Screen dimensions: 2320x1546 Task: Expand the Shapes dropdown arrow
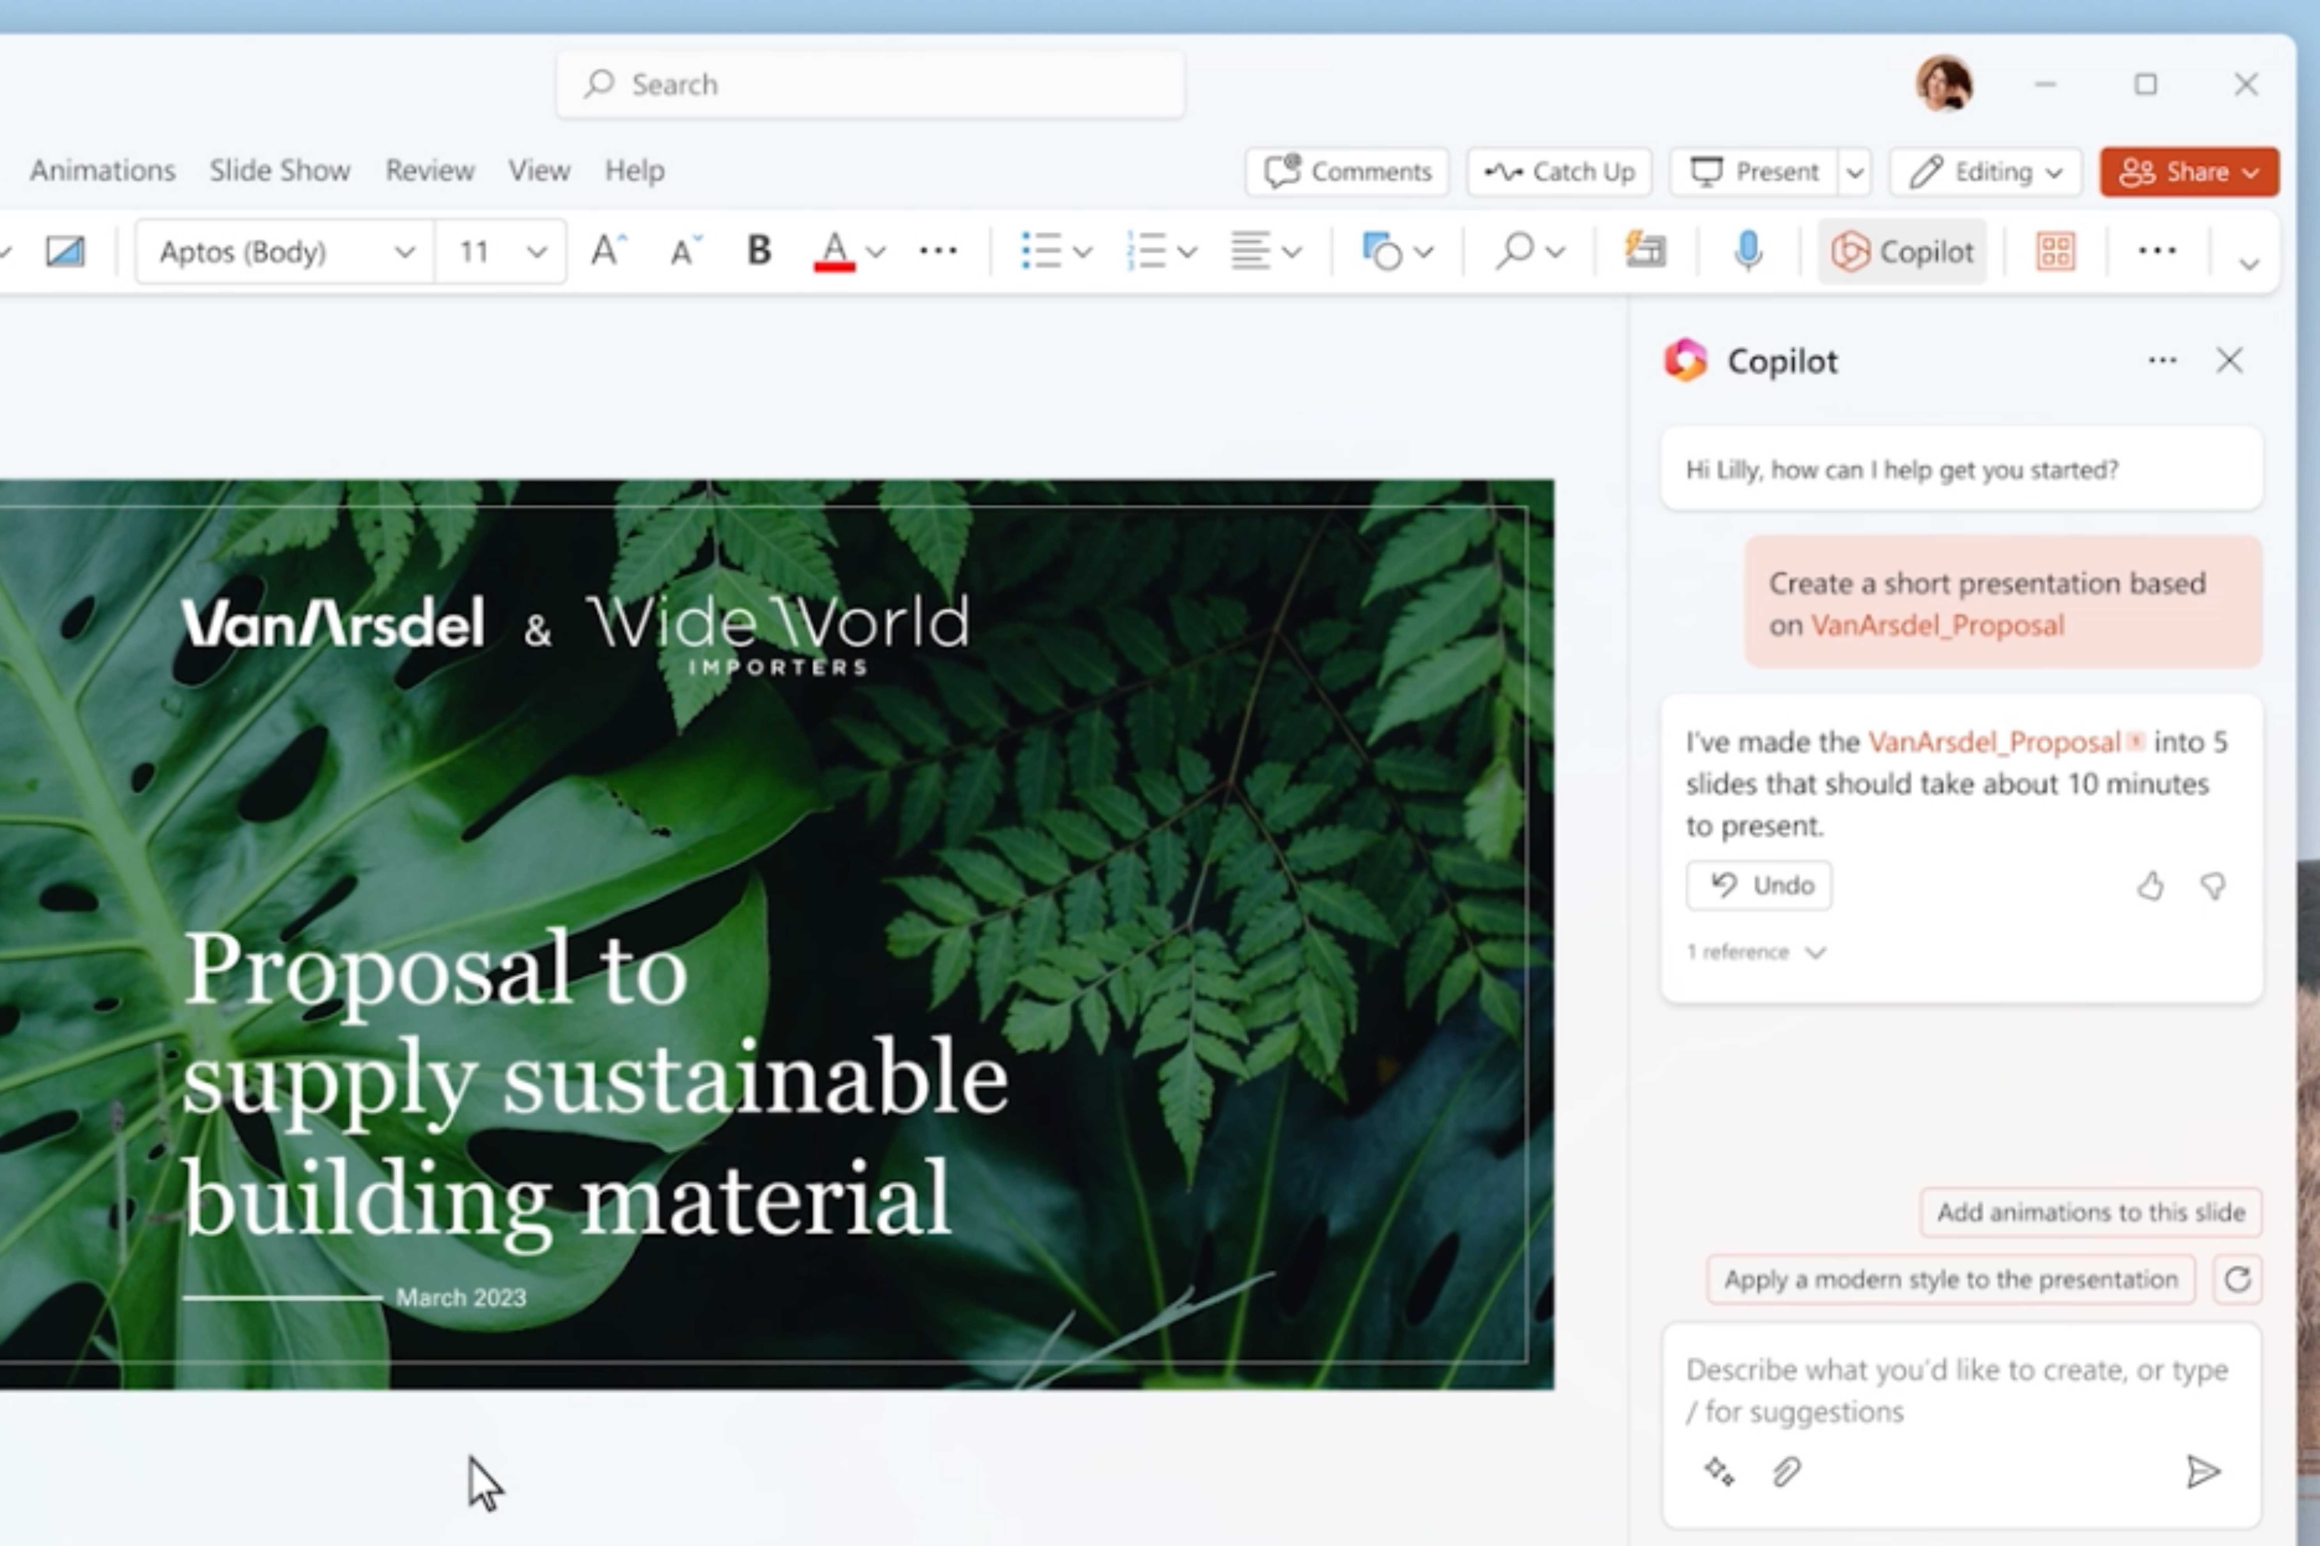1423,252
